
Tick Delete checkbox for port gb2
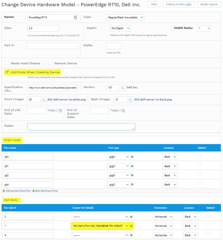[200, 174]
